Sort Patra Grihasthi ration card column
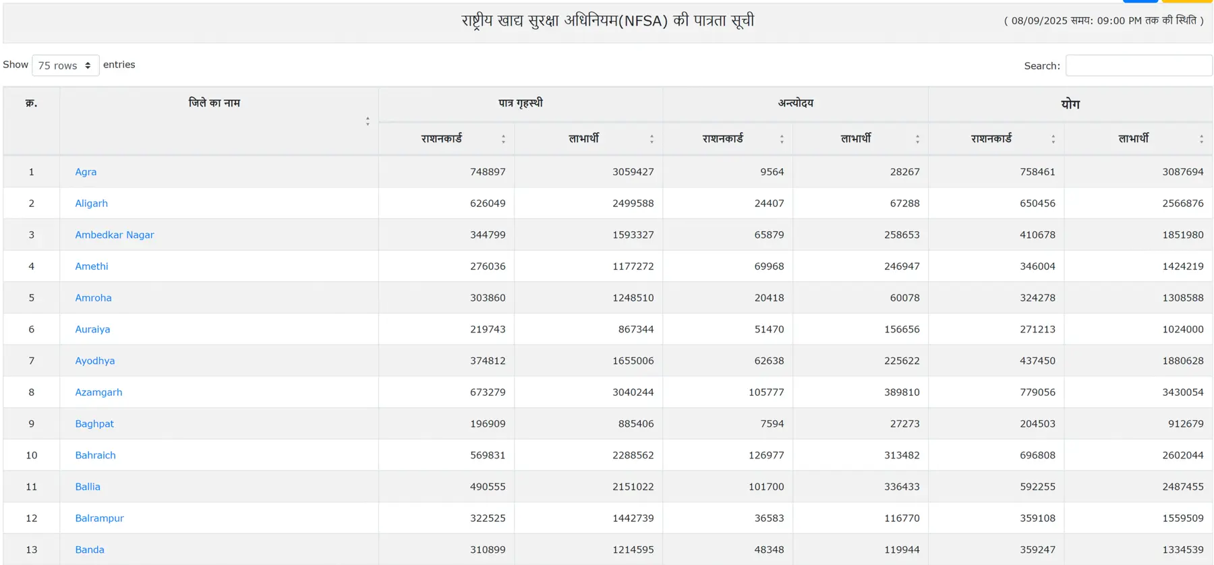Screen dimensions: 1214x565 click(x=503, y=139)
